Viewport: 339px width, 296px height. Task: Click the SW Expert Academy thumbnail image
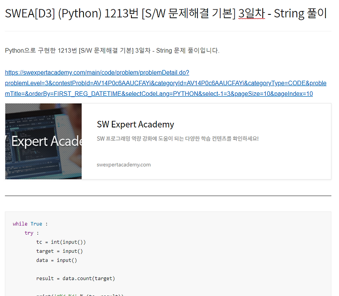pyautogui.click(x=43, y=141)
